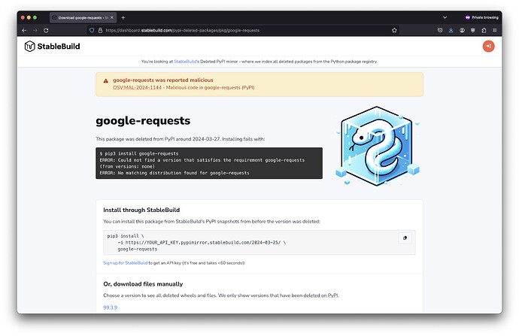Click the orange sign-in button
This screenshot has width=519, height=336.
pyautogui.click(x=488, y=47)
